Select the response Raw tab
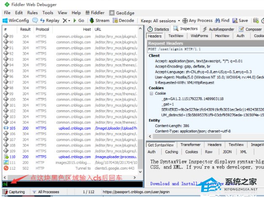The width and height of the screenshot is (264, 197). coord(209,152)
